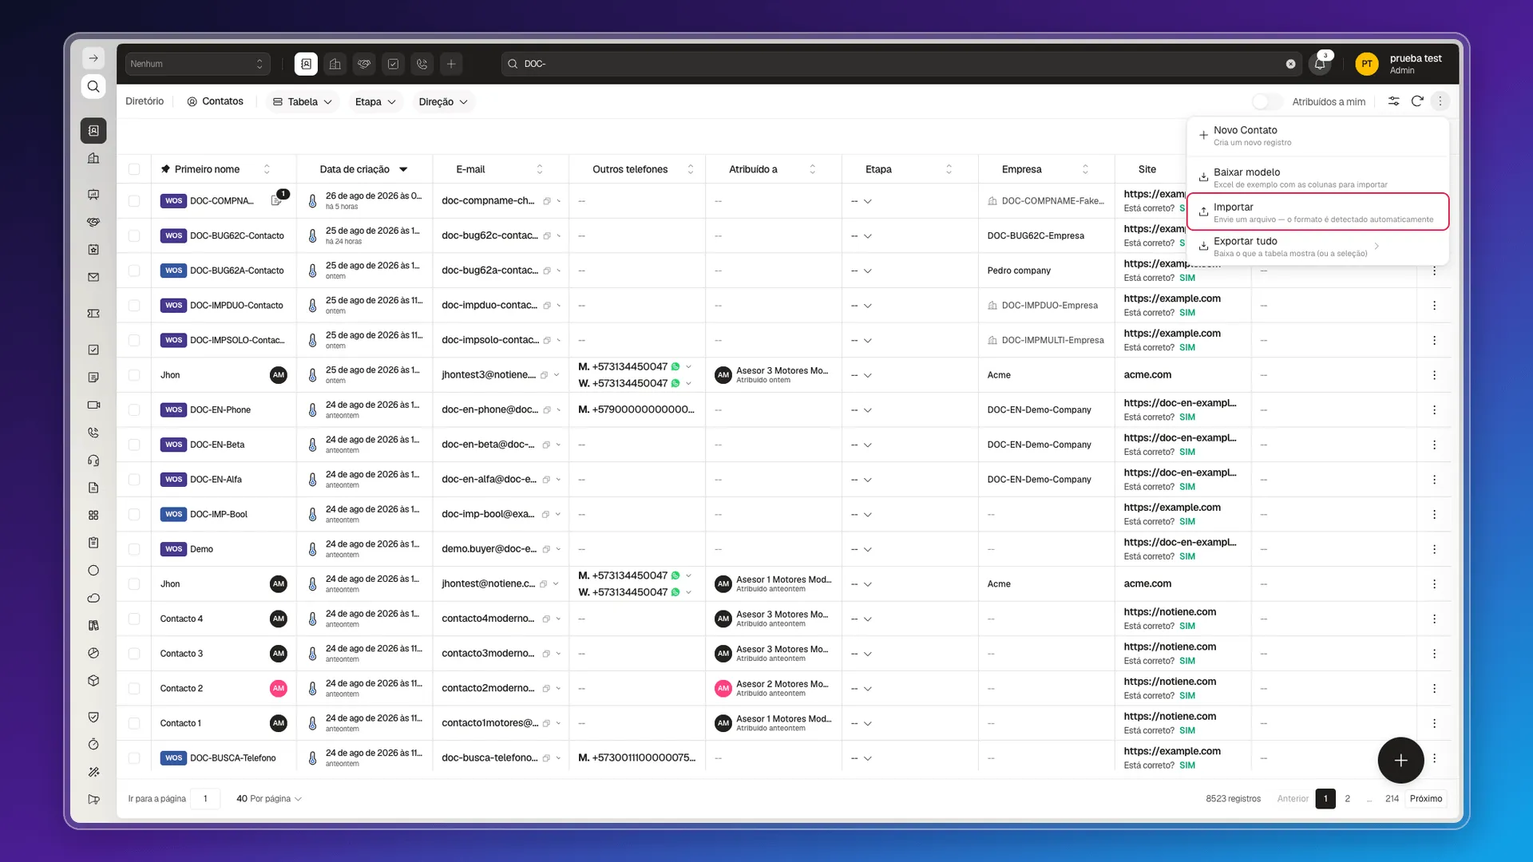Open the Tabela view dropdown
Viewport: 1533px width, 862px height.
tap(302, 101)
